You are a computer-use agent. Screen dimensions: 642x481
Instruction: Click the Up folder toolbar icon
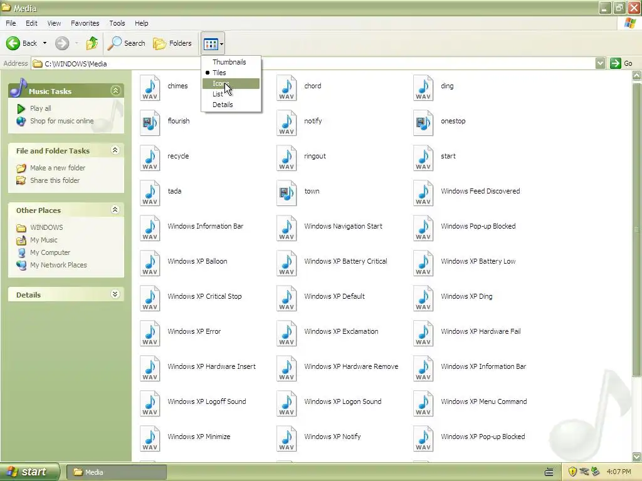point(92,43)
